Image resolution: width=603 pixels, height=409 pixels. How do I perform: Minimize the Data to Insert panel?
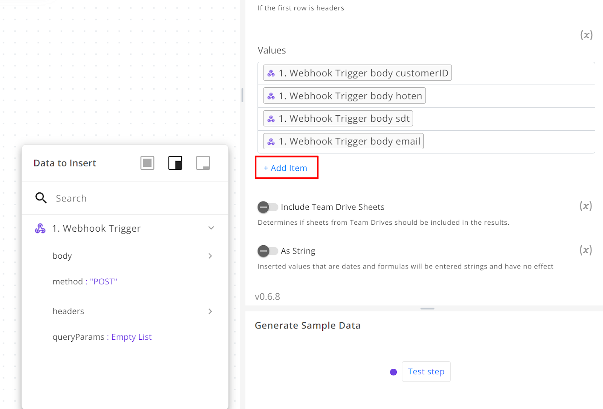coord(203,163)
